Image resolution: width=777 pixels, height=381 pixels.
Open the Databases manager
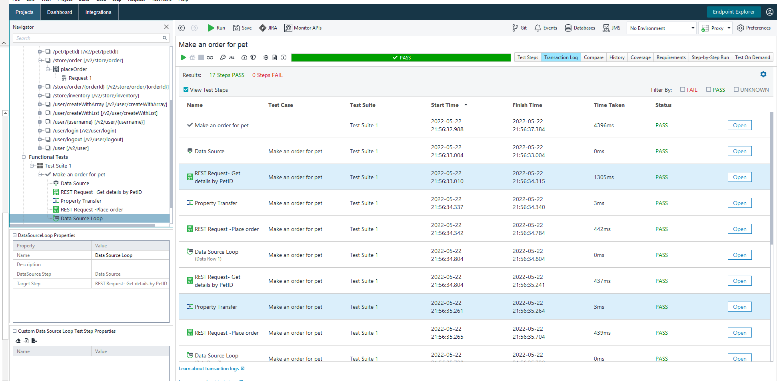(x=580, y=28)
